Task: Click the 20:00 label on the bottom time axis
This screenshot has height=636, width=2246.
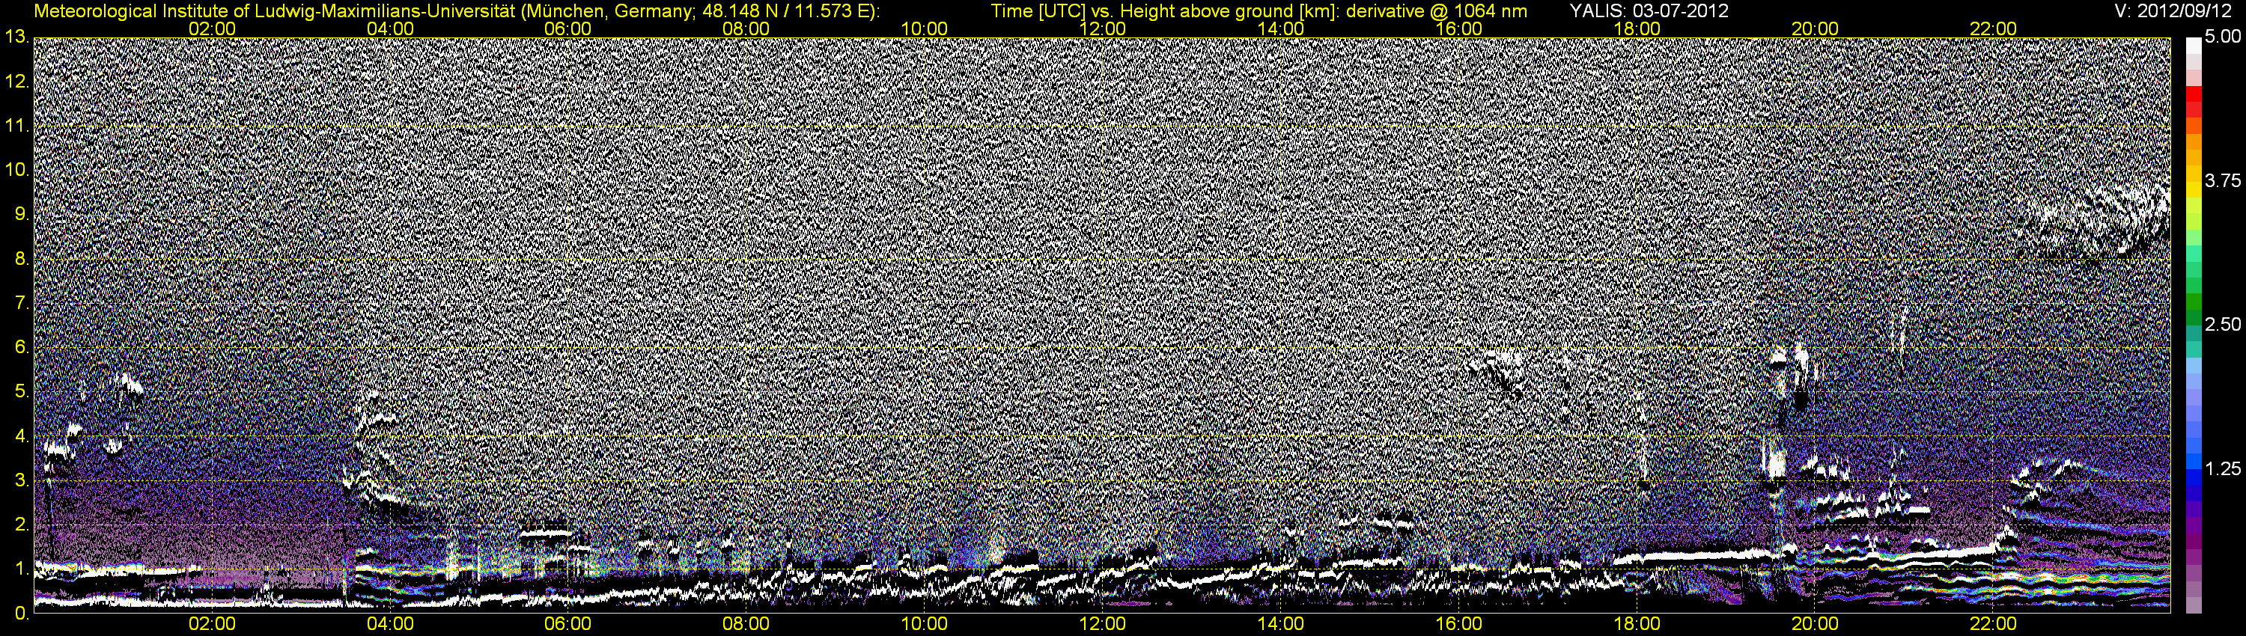Action: pyautogui.click(x=1816, y=624)
